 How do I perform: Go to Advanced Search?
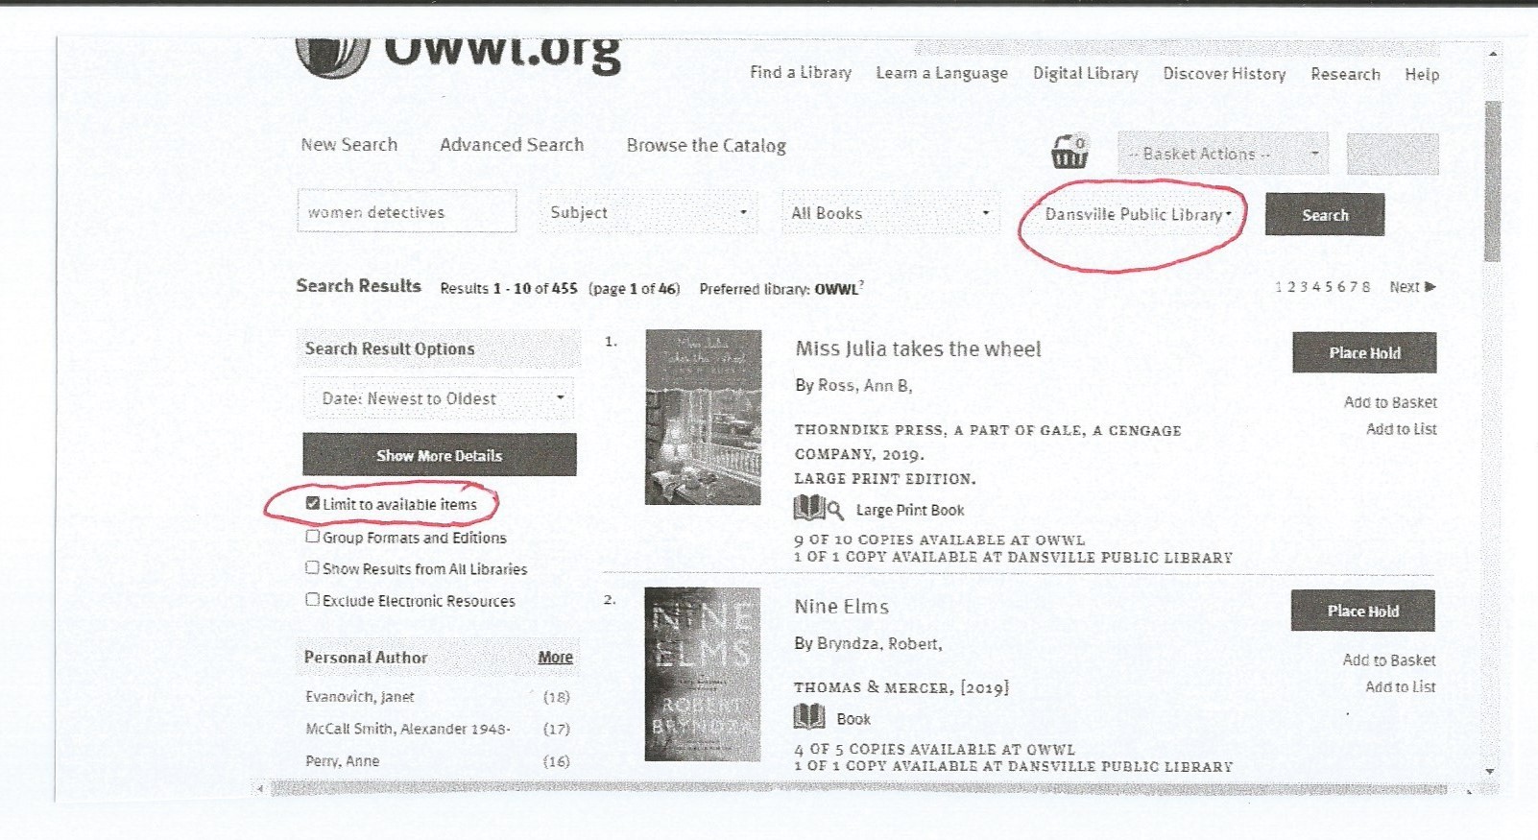tap(511, 145)
